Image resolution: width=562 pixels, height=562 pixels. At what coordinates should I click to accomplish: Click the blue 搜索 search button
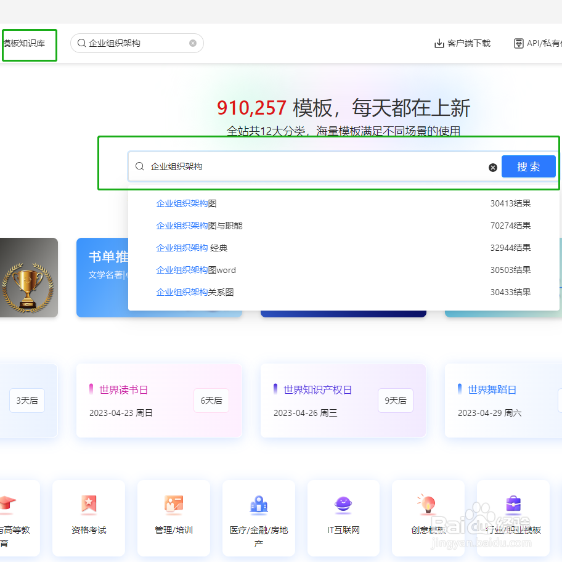(x=528, y=166)
